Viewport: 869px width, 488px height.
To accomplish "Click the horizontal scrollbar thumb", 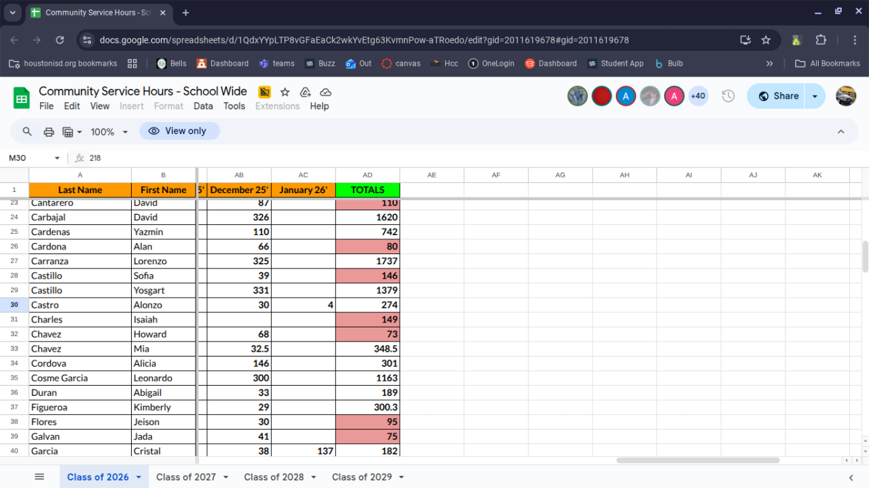I will tap(698, 460).
